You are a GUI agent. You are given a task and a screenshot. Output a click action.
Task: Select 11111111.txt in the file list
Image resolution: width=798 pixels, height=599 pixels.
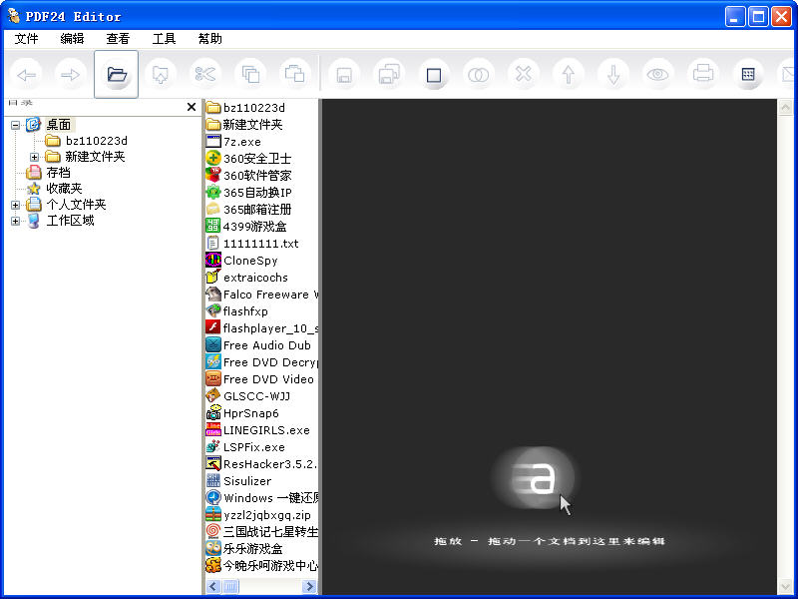(260, 244)
